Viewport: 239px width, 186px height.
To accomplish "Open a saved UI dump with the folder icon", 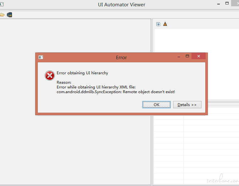I will (x=2, y=15).
